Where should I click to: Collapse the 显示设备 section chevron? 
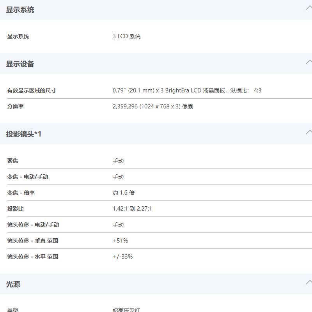point(309,62)
